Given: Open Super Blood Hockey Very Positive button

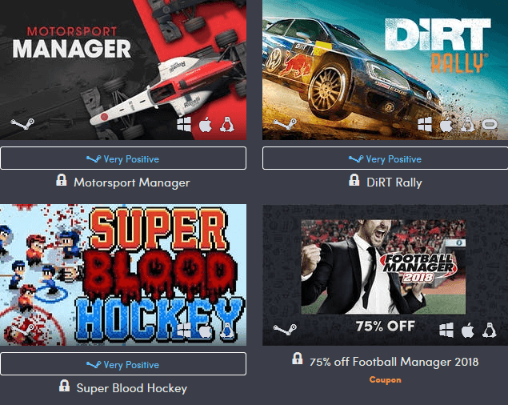Looking at the screenshot, I should tap(123, 364).
